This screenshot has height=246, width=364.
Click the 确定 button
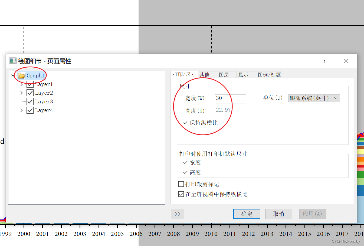(x=247, y=214)
